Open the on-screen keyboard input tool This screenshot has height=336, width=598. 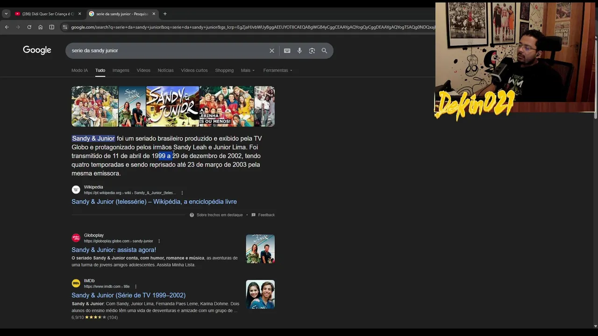[287, 51]
